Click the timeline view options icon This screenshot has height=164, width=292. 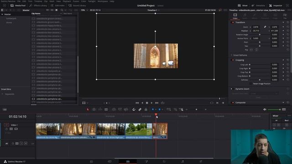point(5,109)
